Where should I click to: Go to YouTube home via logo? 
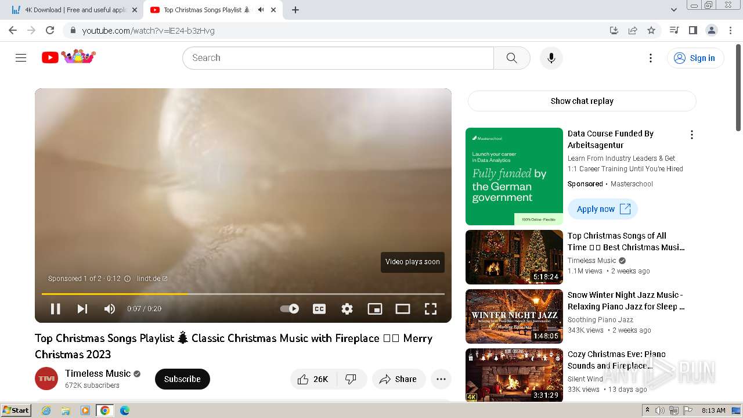68,57
